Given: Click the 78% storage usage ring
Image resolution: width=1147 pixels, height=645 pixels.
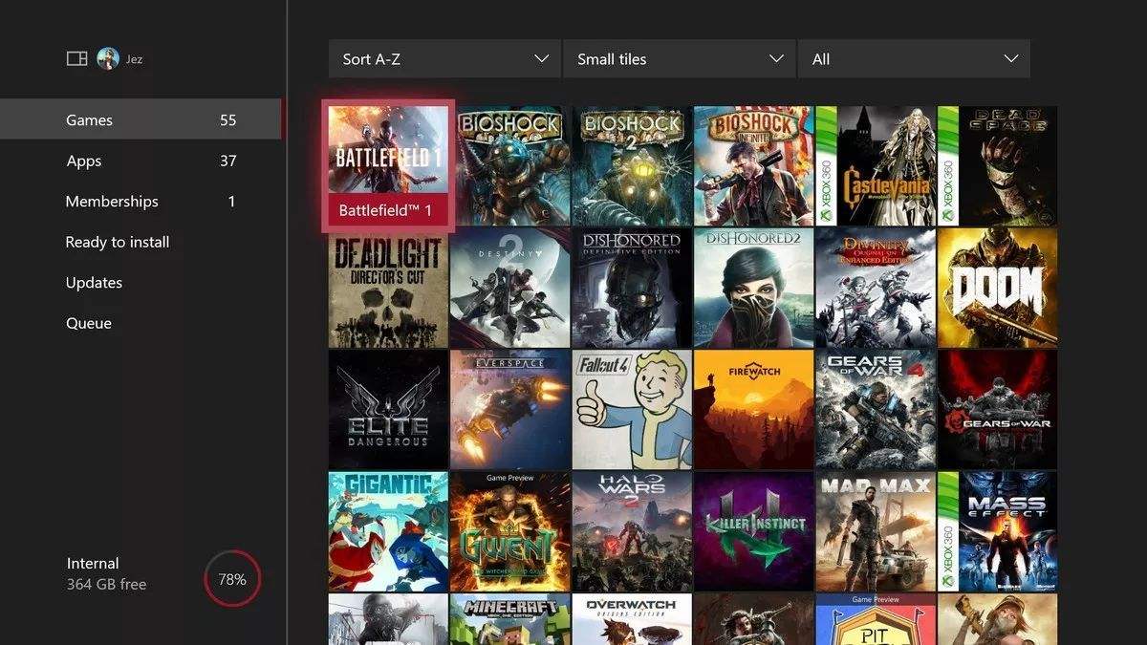Looking at the screenshot, I should coord(232,579).
